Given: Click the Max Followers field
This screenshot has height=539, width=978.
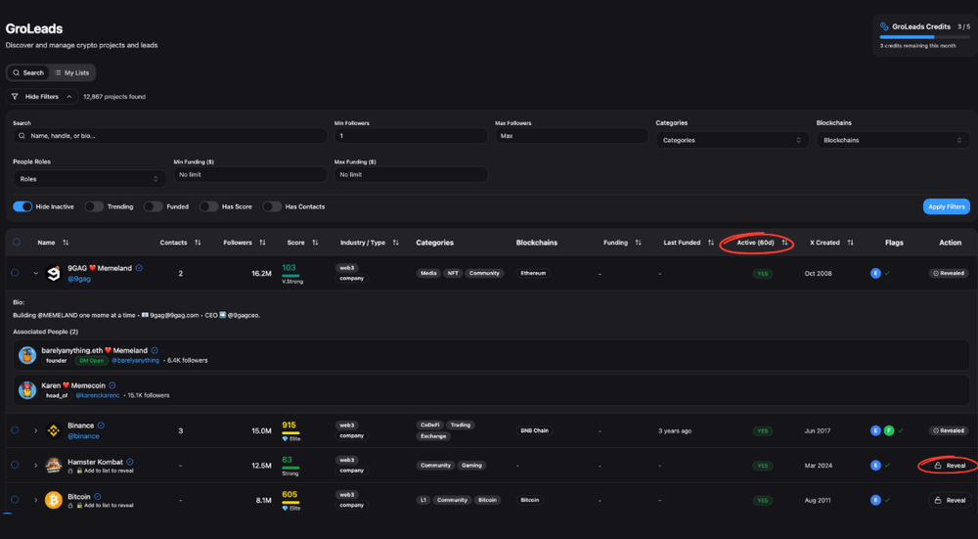Looking at the screenshot, I should pos(572,135).
